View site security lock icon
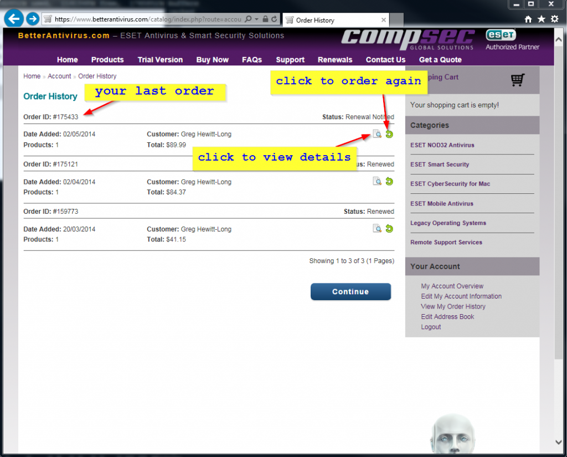This screenshot has height=457, width=567. pos(265,19)
